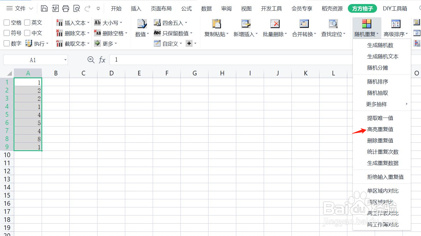Switch to the 公式 tab
This screenshot has height=236, width=421.
click(x=187, y=9)
